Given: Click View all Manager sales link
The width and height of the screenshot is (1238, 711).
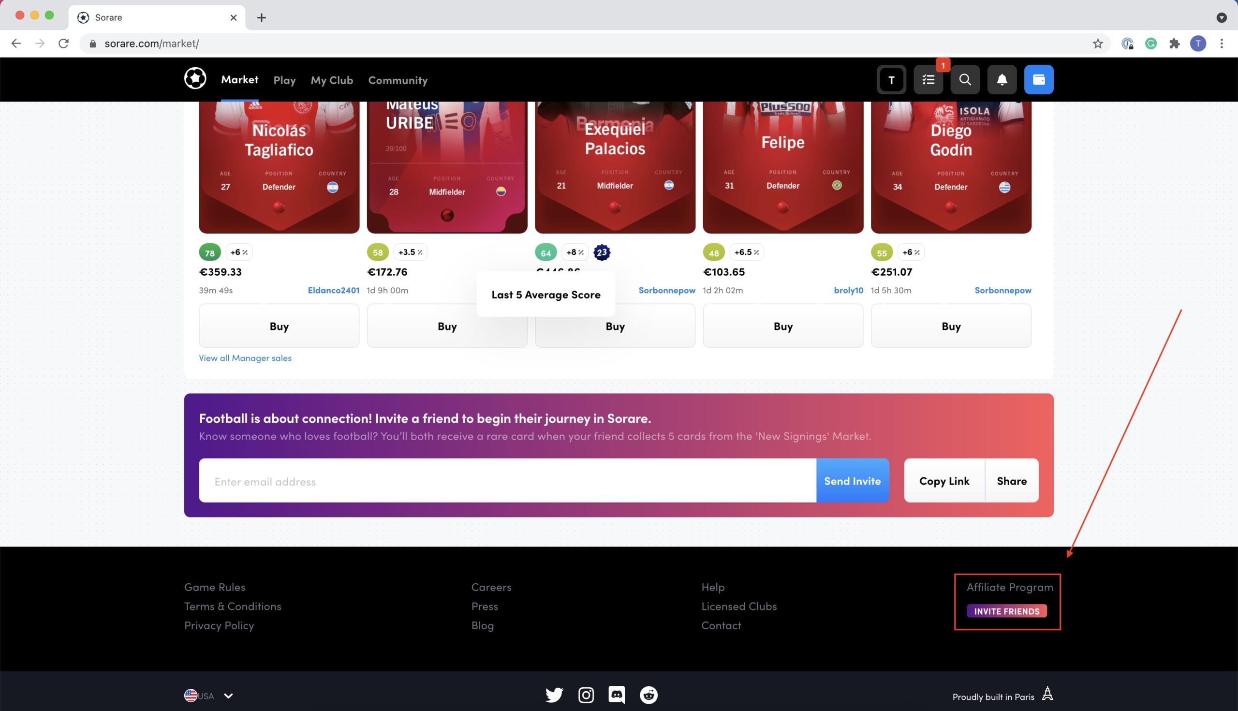Looking at the screenshot, I should 245,357.
